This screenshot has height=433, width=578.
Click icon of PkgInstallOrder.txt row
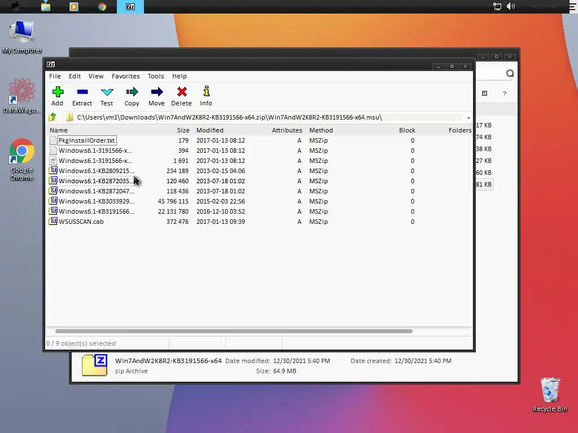point(54,140)
